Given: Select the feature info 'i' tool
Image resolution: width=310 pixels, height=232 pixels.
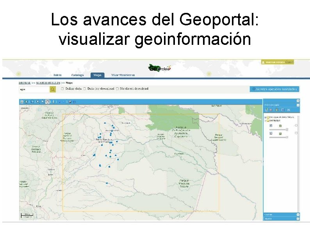Looking at the screenshot, I should 53,102.
